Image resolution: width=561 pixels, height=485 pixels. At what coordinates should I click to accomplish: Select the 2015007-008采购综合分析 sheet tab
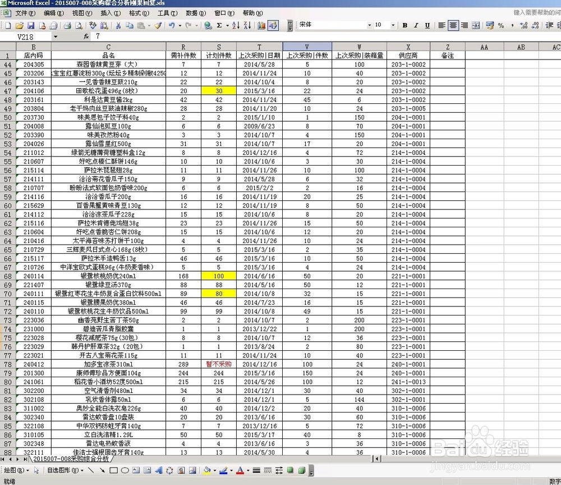[71, 459]
